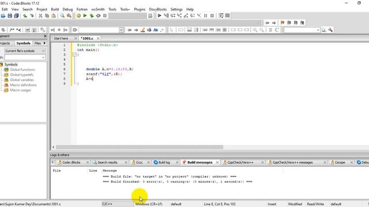Image resolution: width=369 pixels, height=207 pixels.
Task: Open the code-completion search combo arrow
Action: [122, 30]
